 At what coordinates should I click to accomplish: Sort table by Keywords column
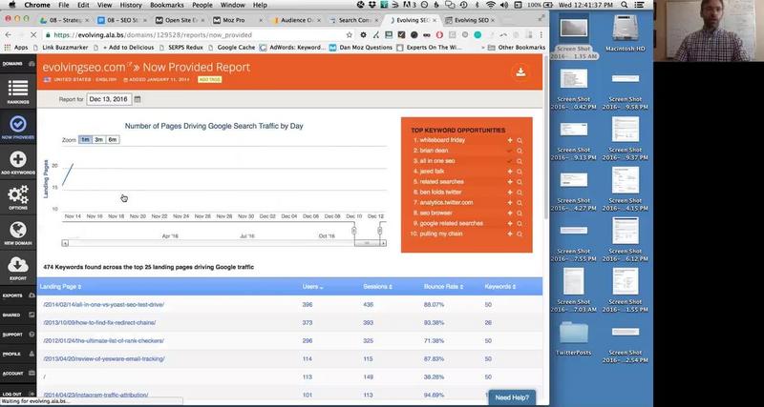pyautogui.click(x=499, y=286)
